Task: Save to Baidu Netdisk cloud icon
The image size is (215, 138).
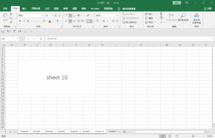Action: click(196, 19)
